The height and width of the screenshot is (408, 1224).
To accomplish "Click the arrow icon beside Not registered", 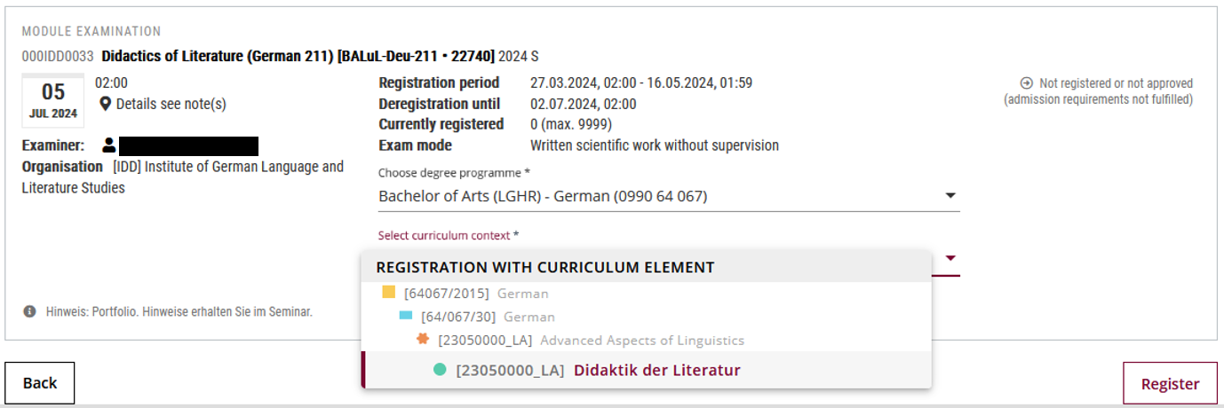I will [x=1027, y=83].
